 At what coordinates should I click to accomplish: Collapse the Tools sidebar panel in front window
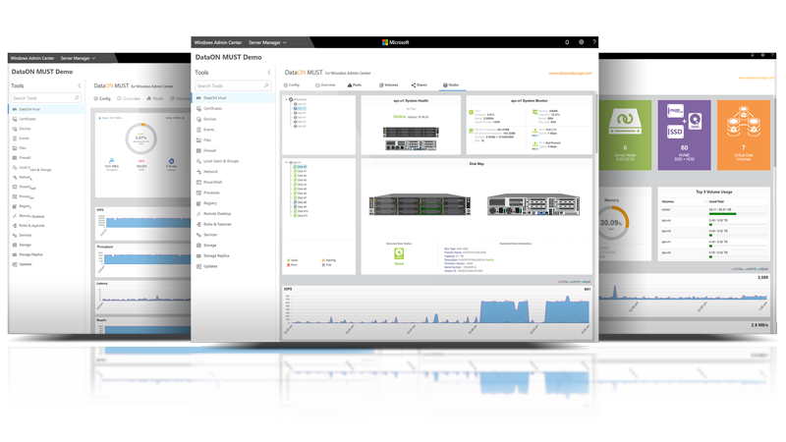[269, 73]
